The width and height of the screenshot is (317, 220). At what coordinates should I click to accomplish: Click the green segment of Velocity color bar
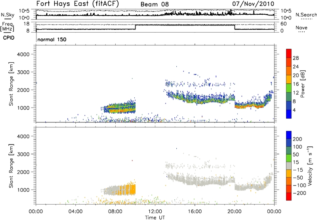point(289,158)
